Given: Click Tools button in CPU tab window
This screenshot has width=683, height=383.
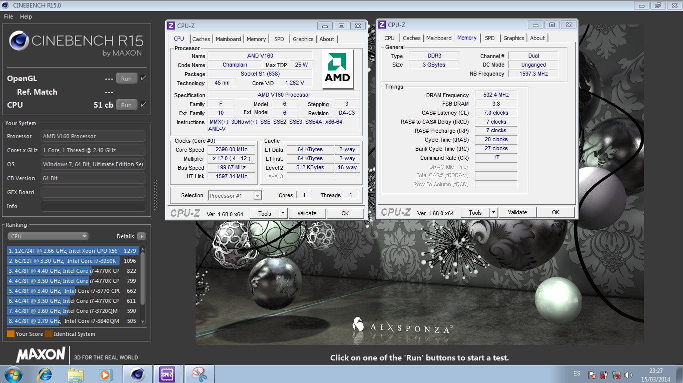Looking at the screenshot, I should (265, 213).
